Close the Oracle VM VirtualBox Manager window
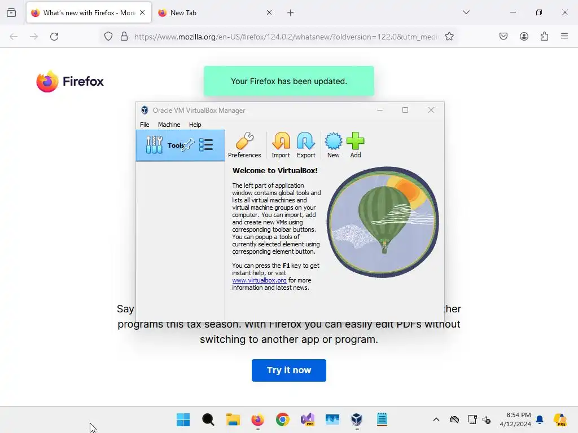 [x=431, y=110]
